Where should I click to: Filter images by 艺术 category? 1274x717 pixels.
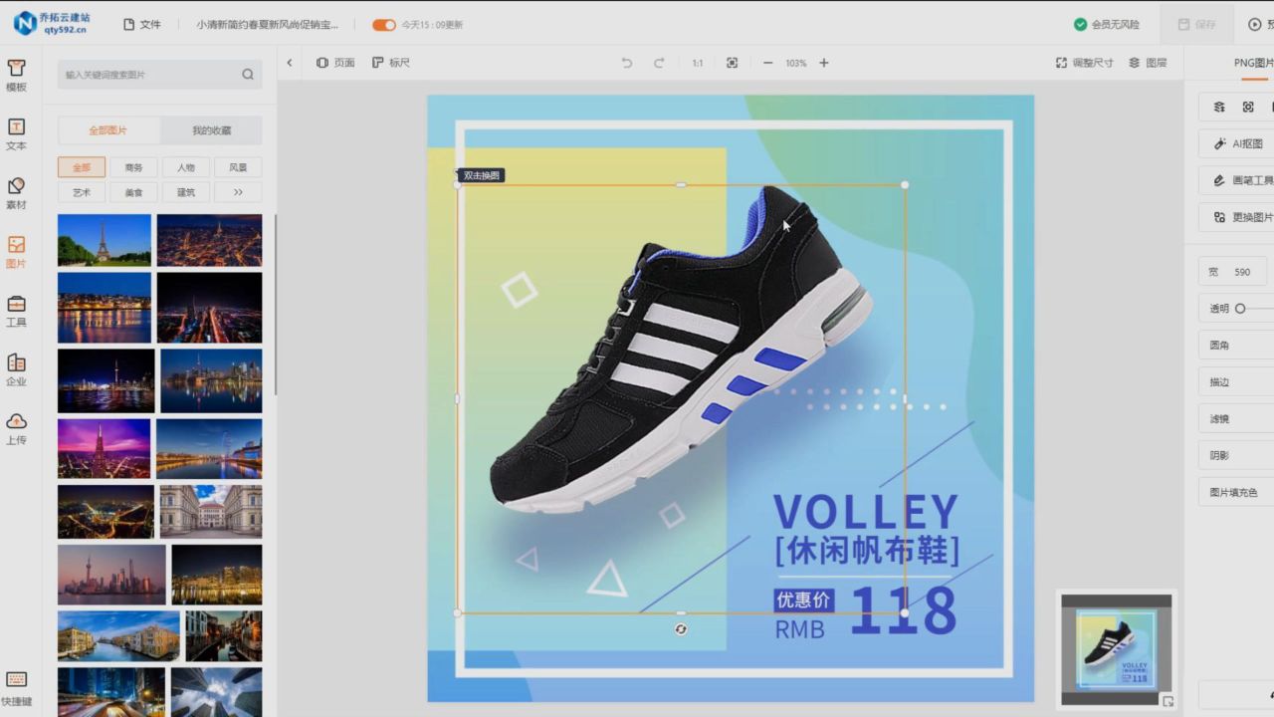tap(82, 192)
